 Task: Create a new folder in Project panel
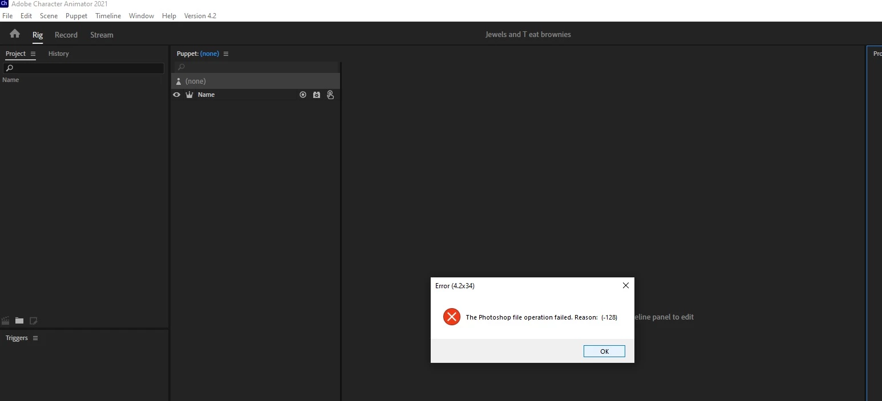tap(19, 321)
